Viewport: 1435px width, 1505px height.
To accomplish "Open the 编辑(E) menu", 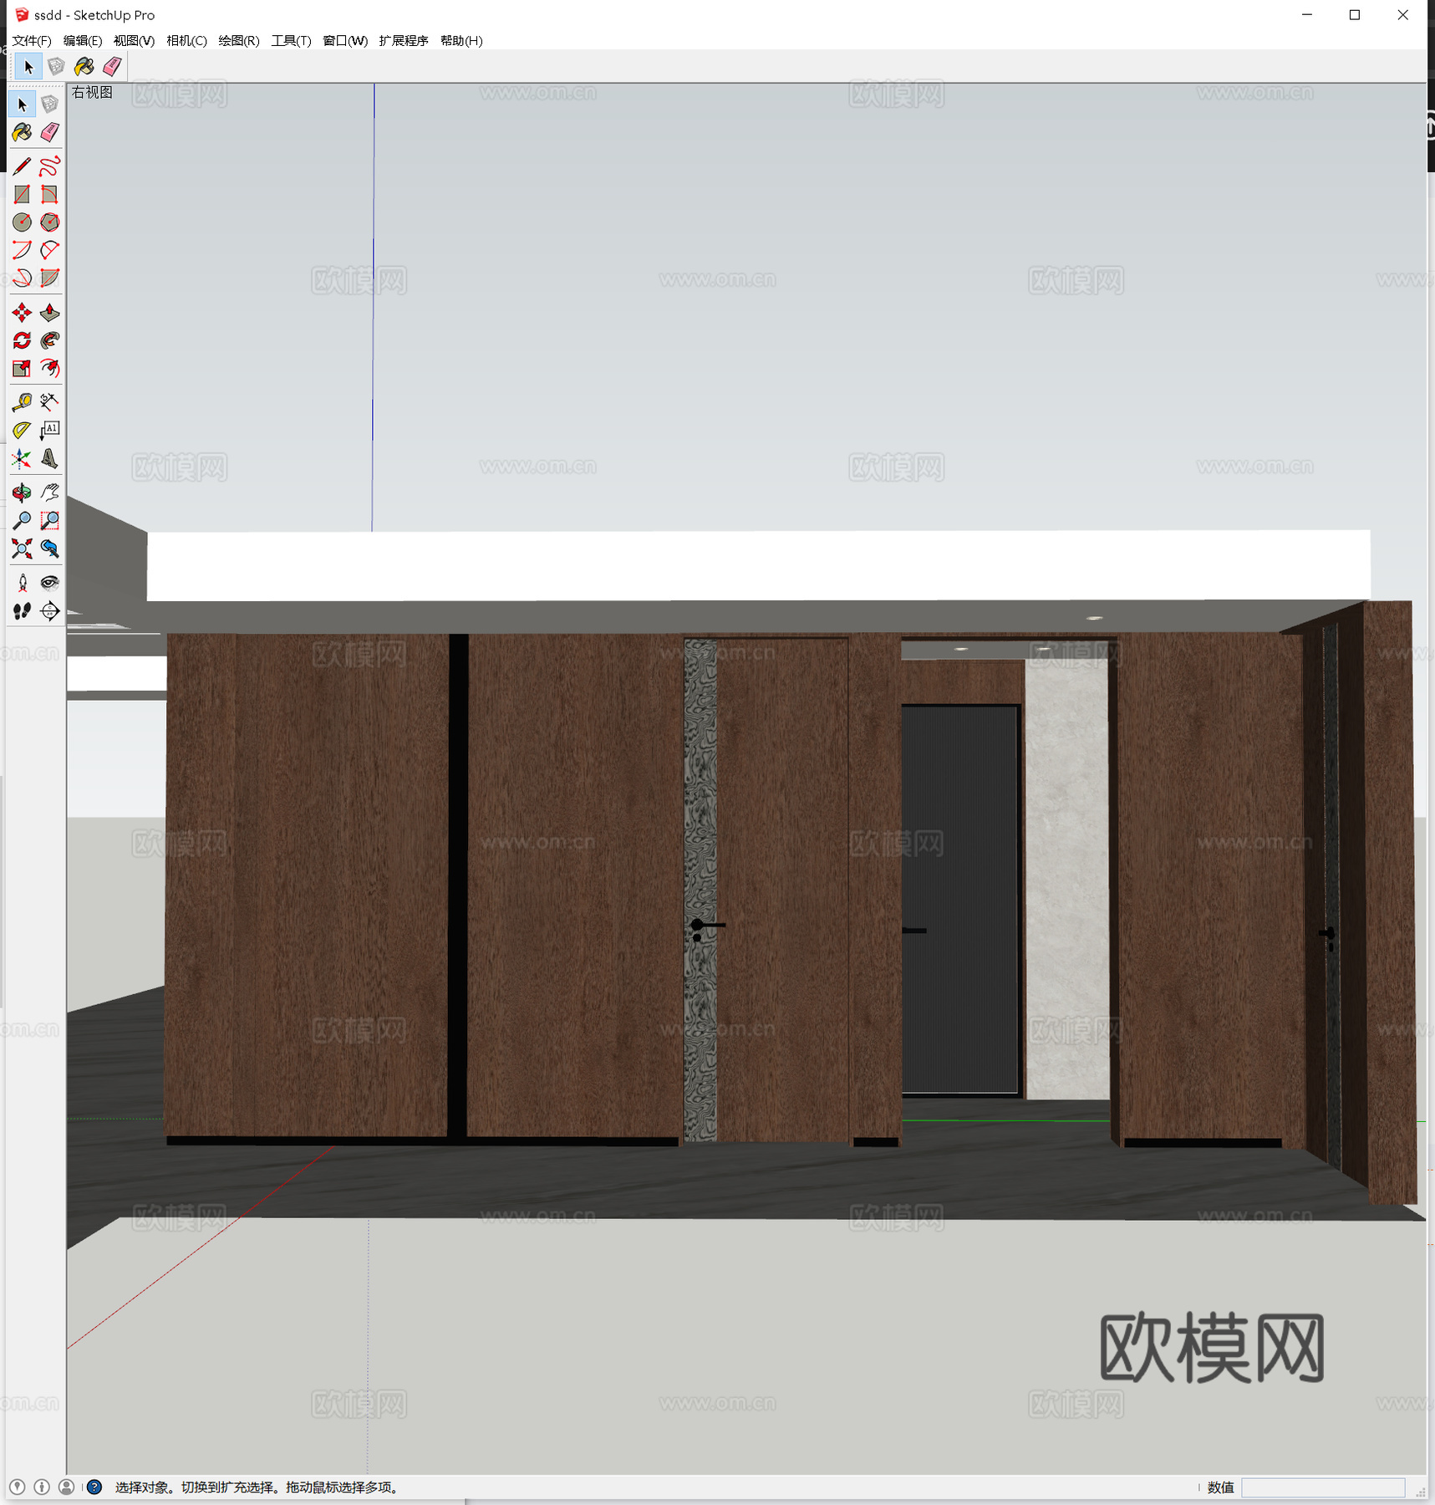I will pos(83,40).
